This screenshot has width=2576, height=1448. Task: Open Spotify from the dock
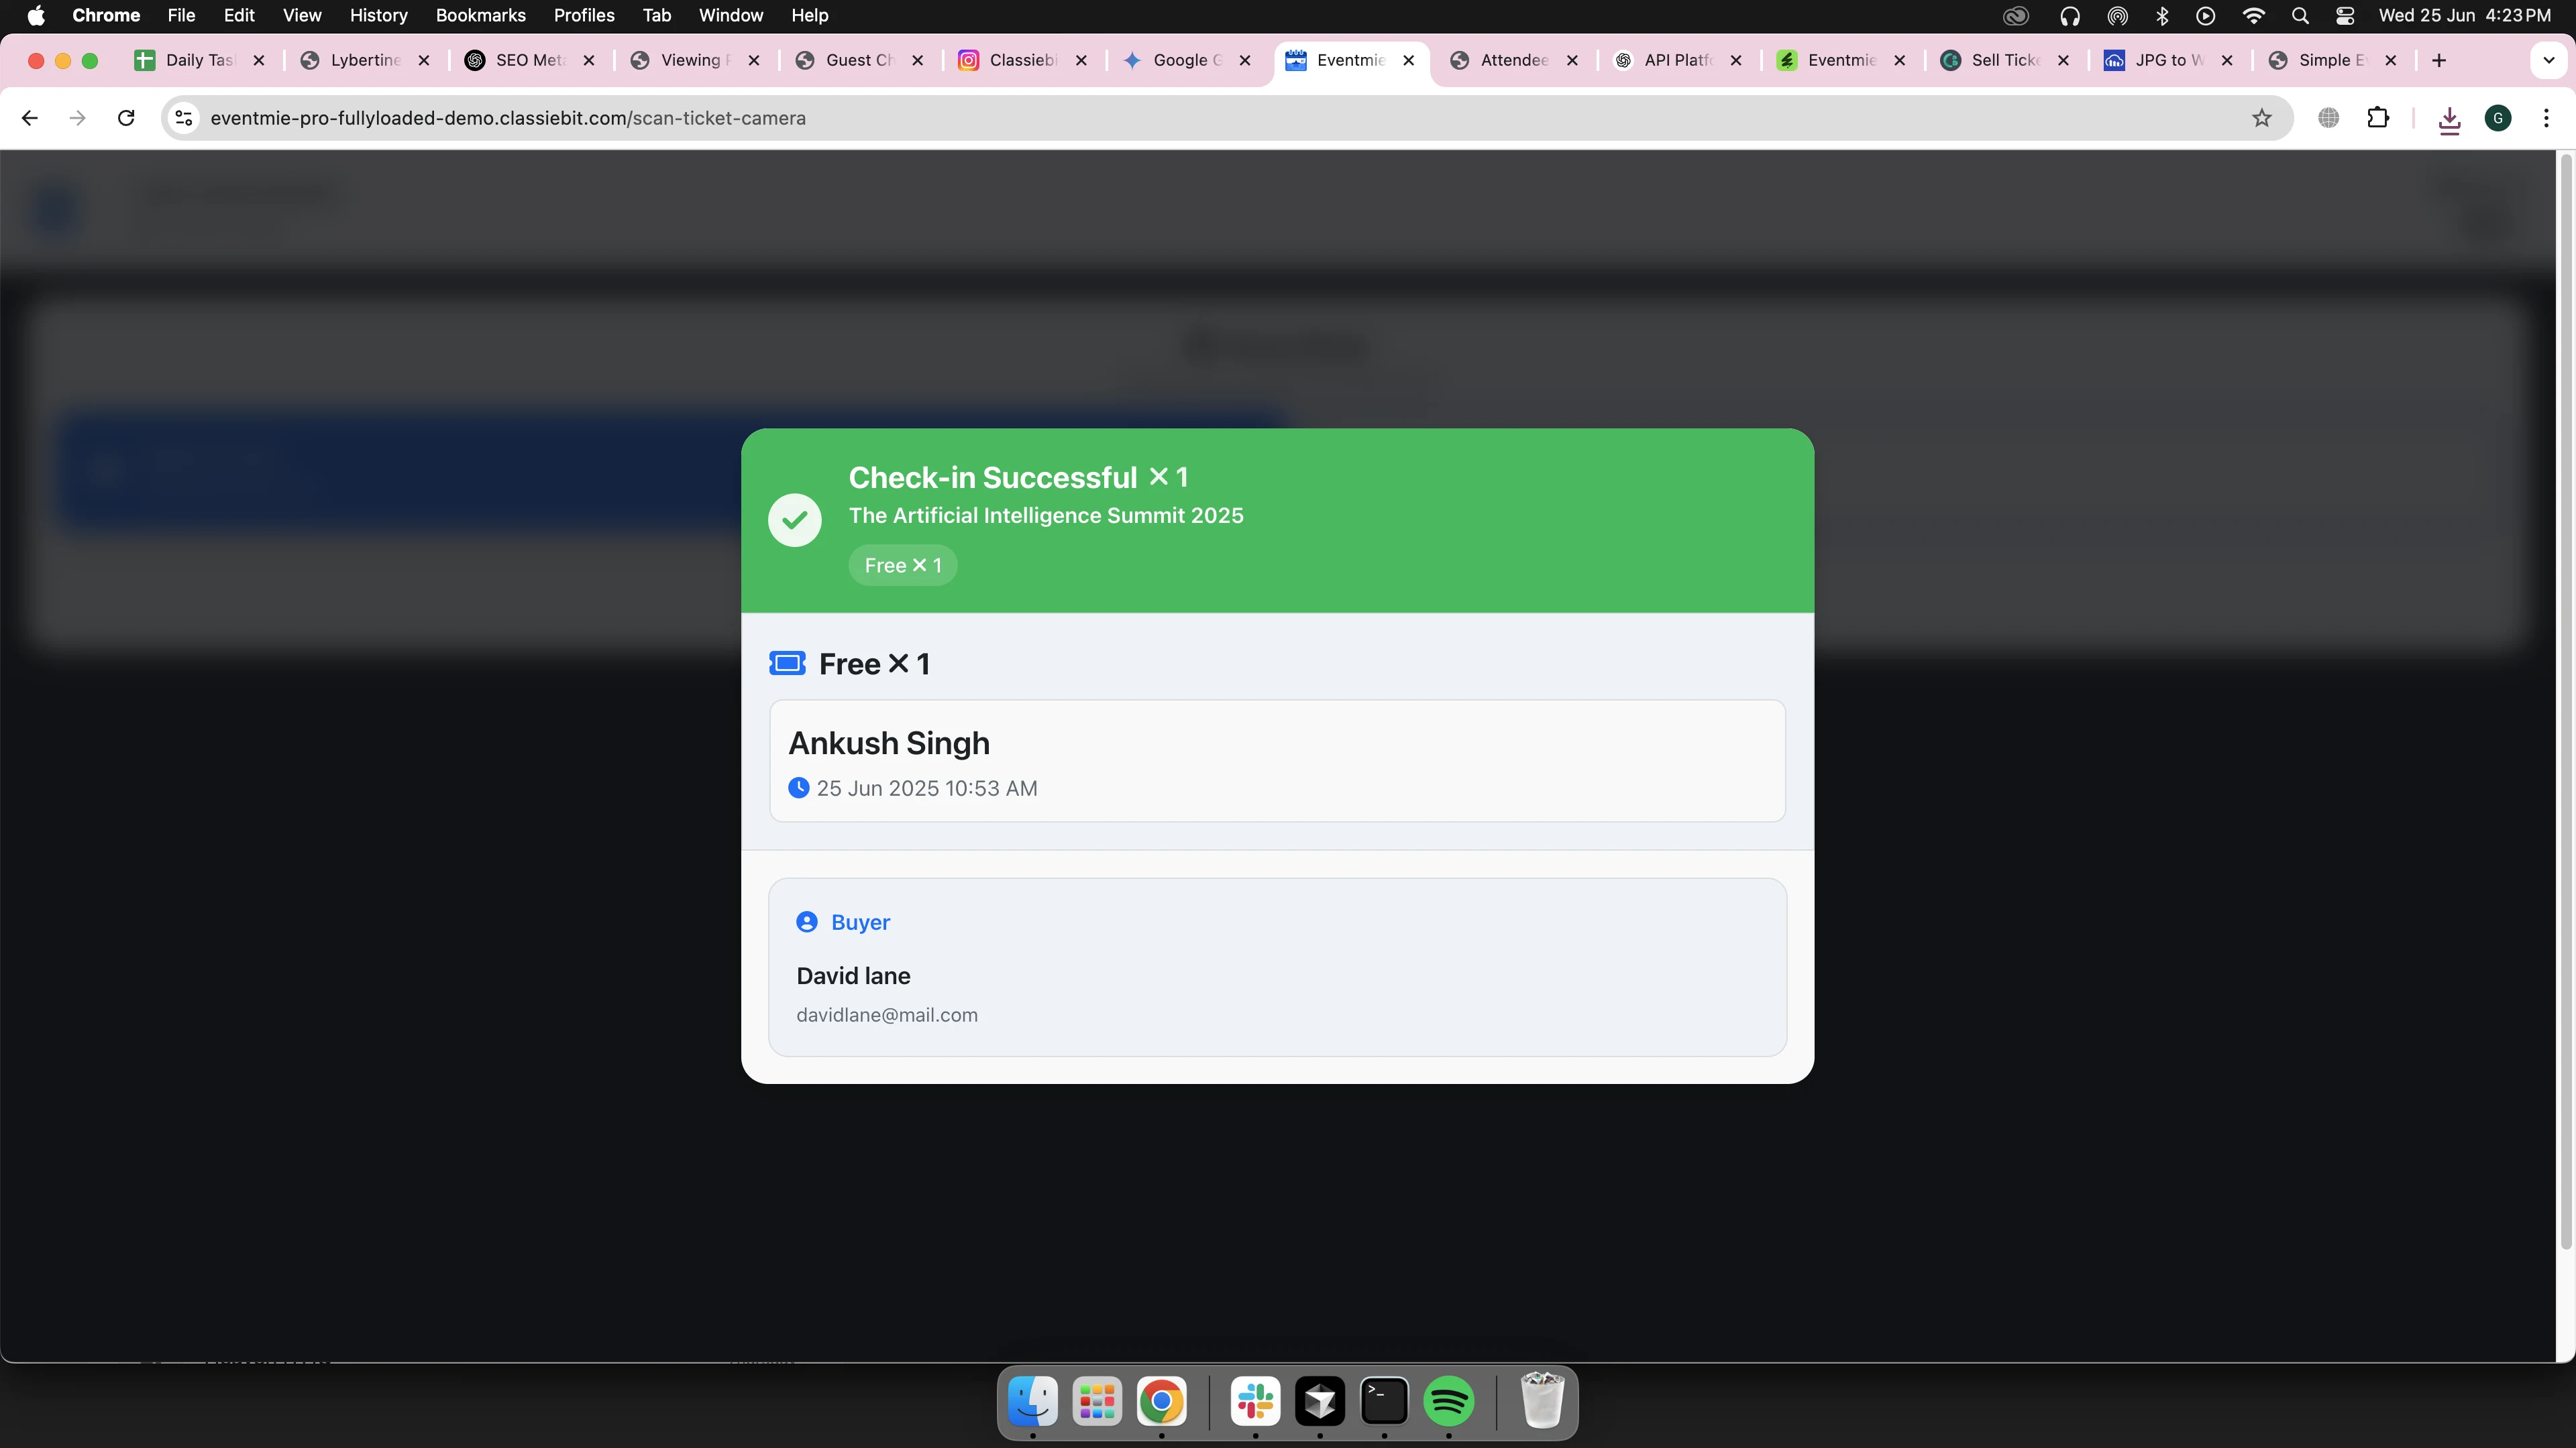pyautogui.click(x=1448, y=1401)
